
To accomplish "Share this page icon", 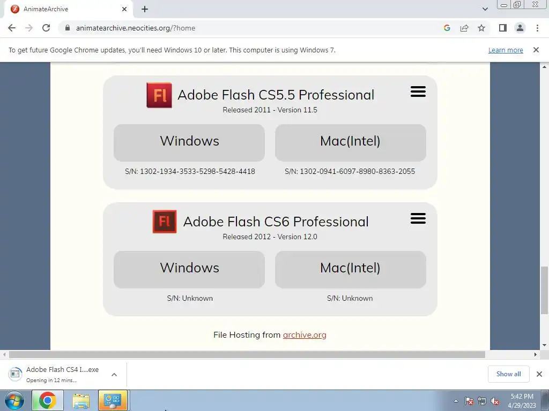I will coord(464,28).
